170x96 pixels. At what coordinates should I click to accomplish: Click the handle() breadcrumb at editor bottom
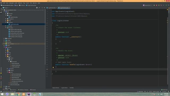pos(71,88)
